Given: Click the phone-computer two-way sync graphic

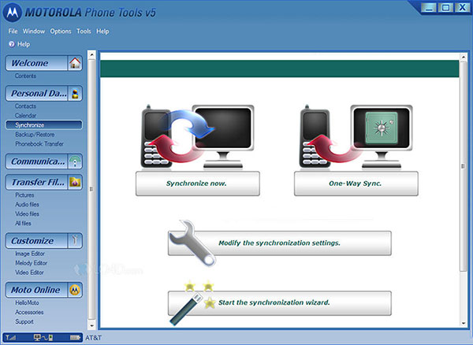Looking at the screenshot, I should (198, 137).
